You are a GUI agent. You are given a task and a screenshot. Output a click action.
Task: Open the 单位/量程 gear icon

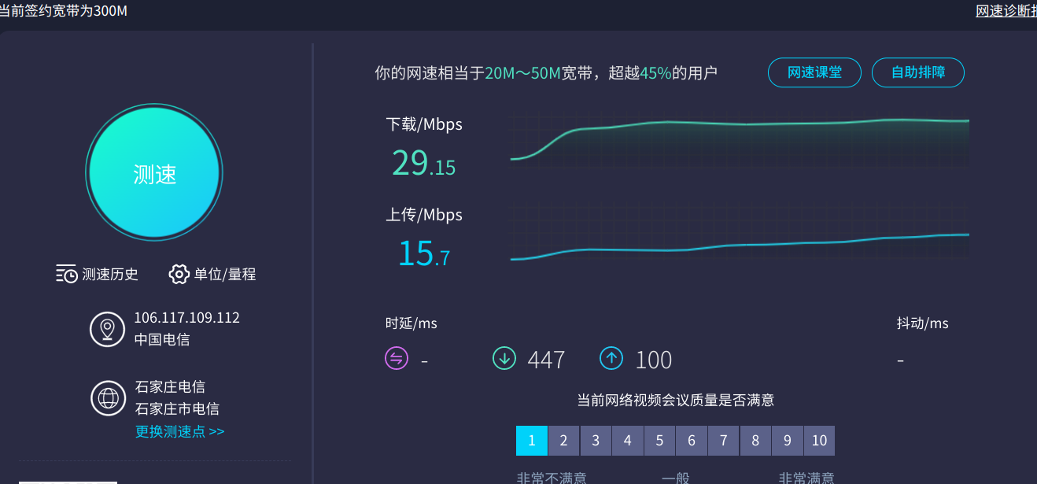[x=179, y=274]
